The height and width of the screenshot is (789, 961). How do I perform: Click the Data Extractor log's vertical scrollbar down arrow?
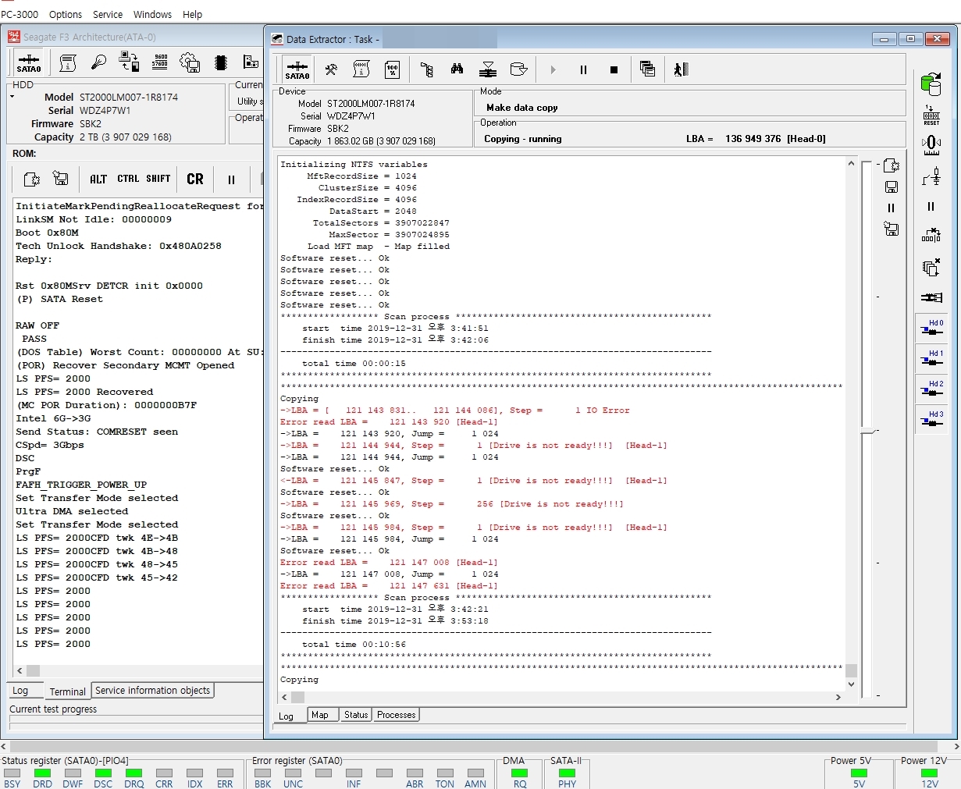pyautogui.click(x=851, y=684)
